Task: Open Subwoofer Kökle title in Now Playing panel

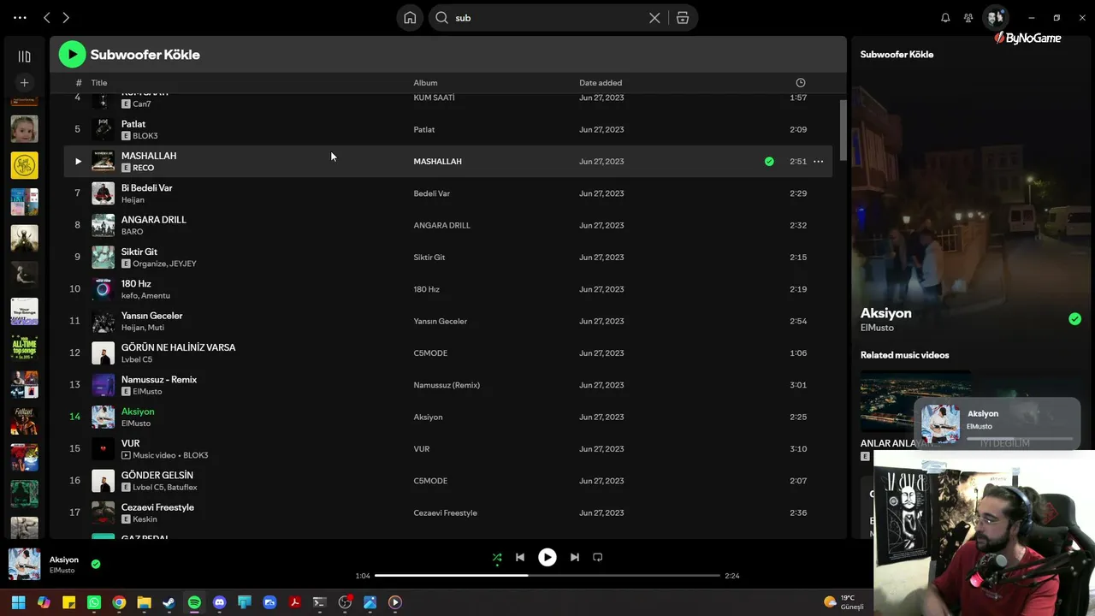Action: pos(897,55)
